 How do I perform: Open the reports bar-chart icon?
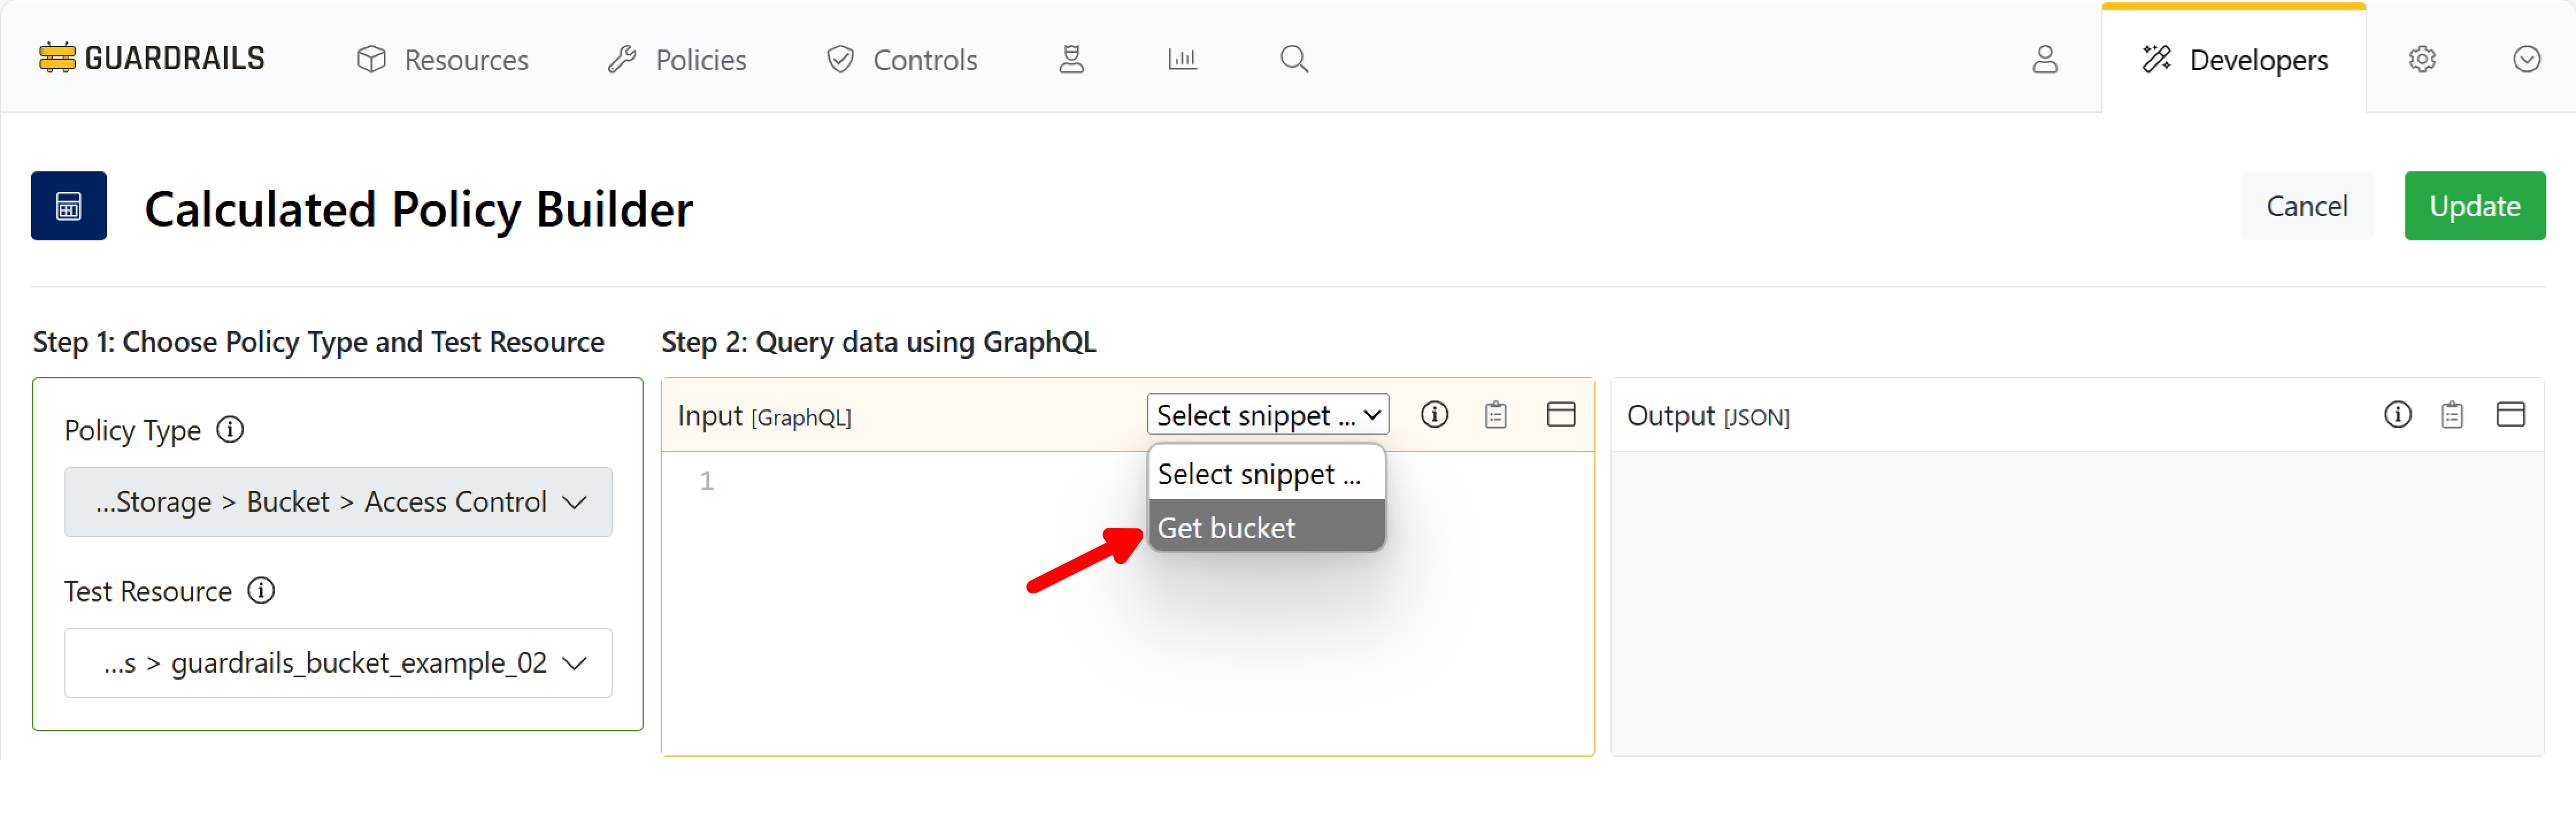click(x=1182, y=59)
